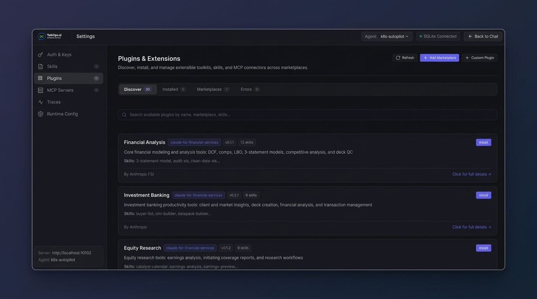Switch to the Installed tab
This screenshot has width=537, height=299.
[x=174, y=89]
